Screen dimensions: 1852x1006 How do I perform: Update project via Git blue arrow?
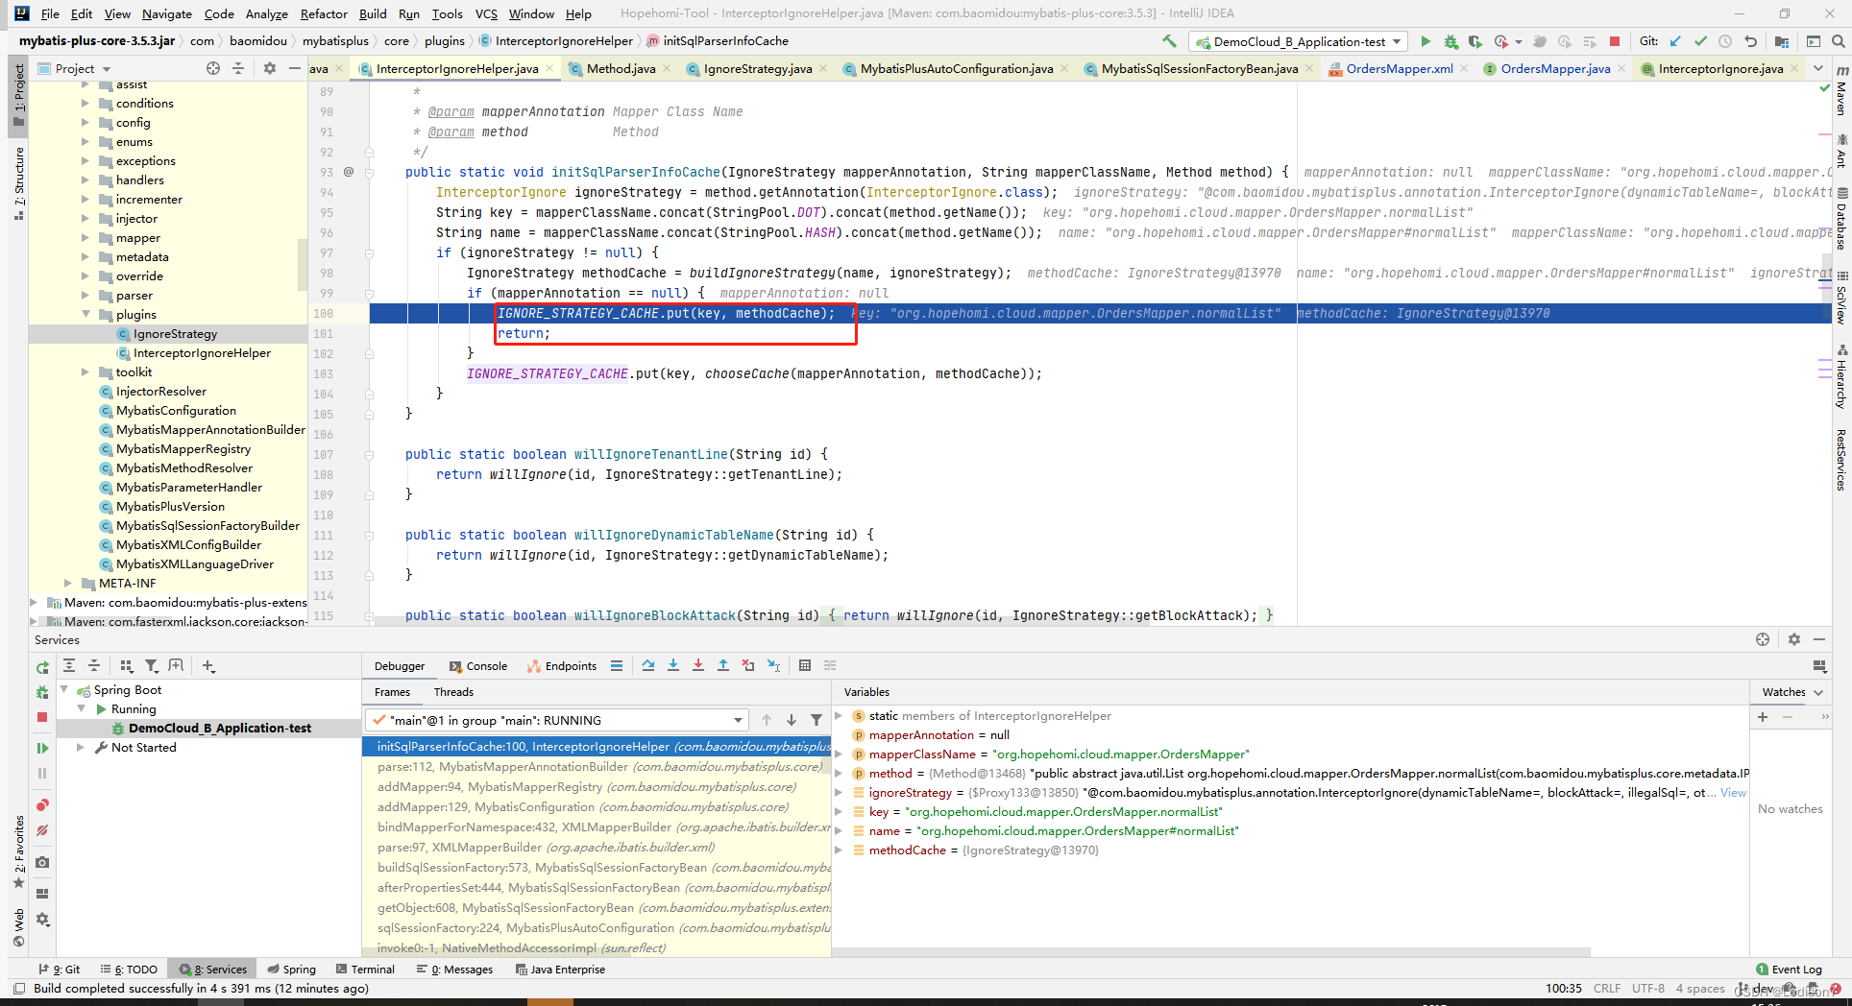[1676, 41]
